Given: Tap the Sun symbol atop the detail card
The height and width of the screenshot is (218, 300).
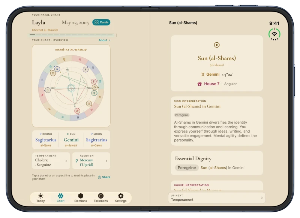Looking at the screenshot, I should [217, 45].
